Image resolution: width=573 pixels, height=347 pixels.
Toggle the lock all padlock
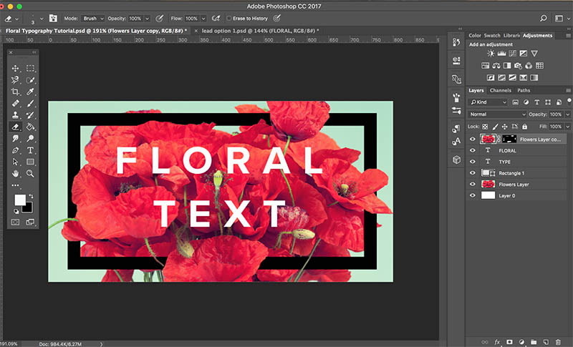tap(524, 127)
